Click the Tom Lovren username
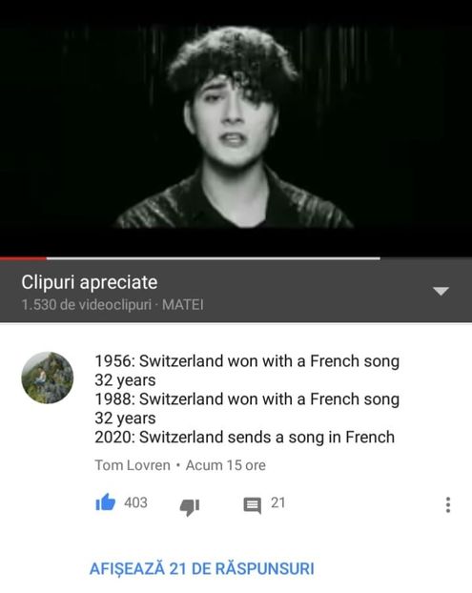The height and width of the screenshot is (593, 472). point(133,465)
